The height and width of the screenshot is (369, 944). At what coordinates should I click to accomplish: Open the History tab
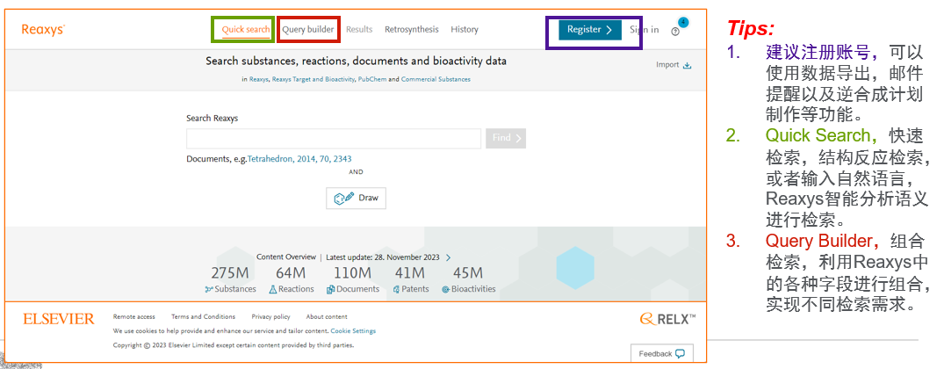[x=465, y=30]
